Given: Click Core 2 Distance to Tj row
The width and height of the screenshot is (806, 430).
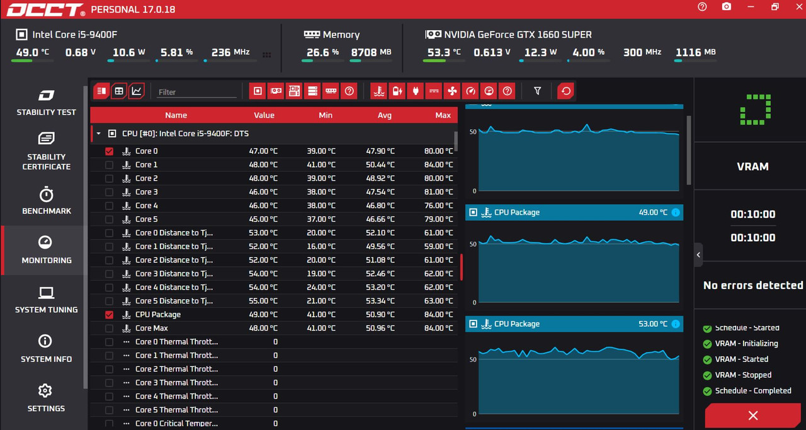Looking at the screenshot, I should (x=274, y=260).
